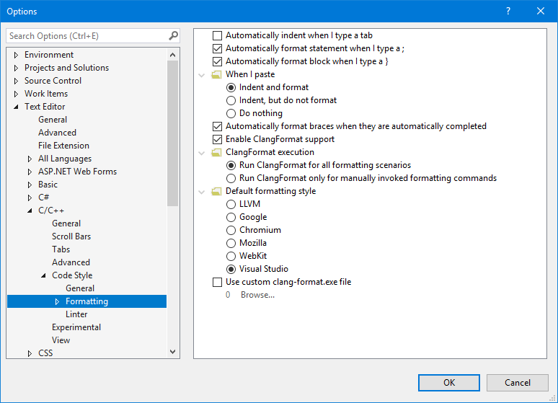Screen dimensions: 558x403
Task: Click the OK button
Action: (x=448, y=383)
